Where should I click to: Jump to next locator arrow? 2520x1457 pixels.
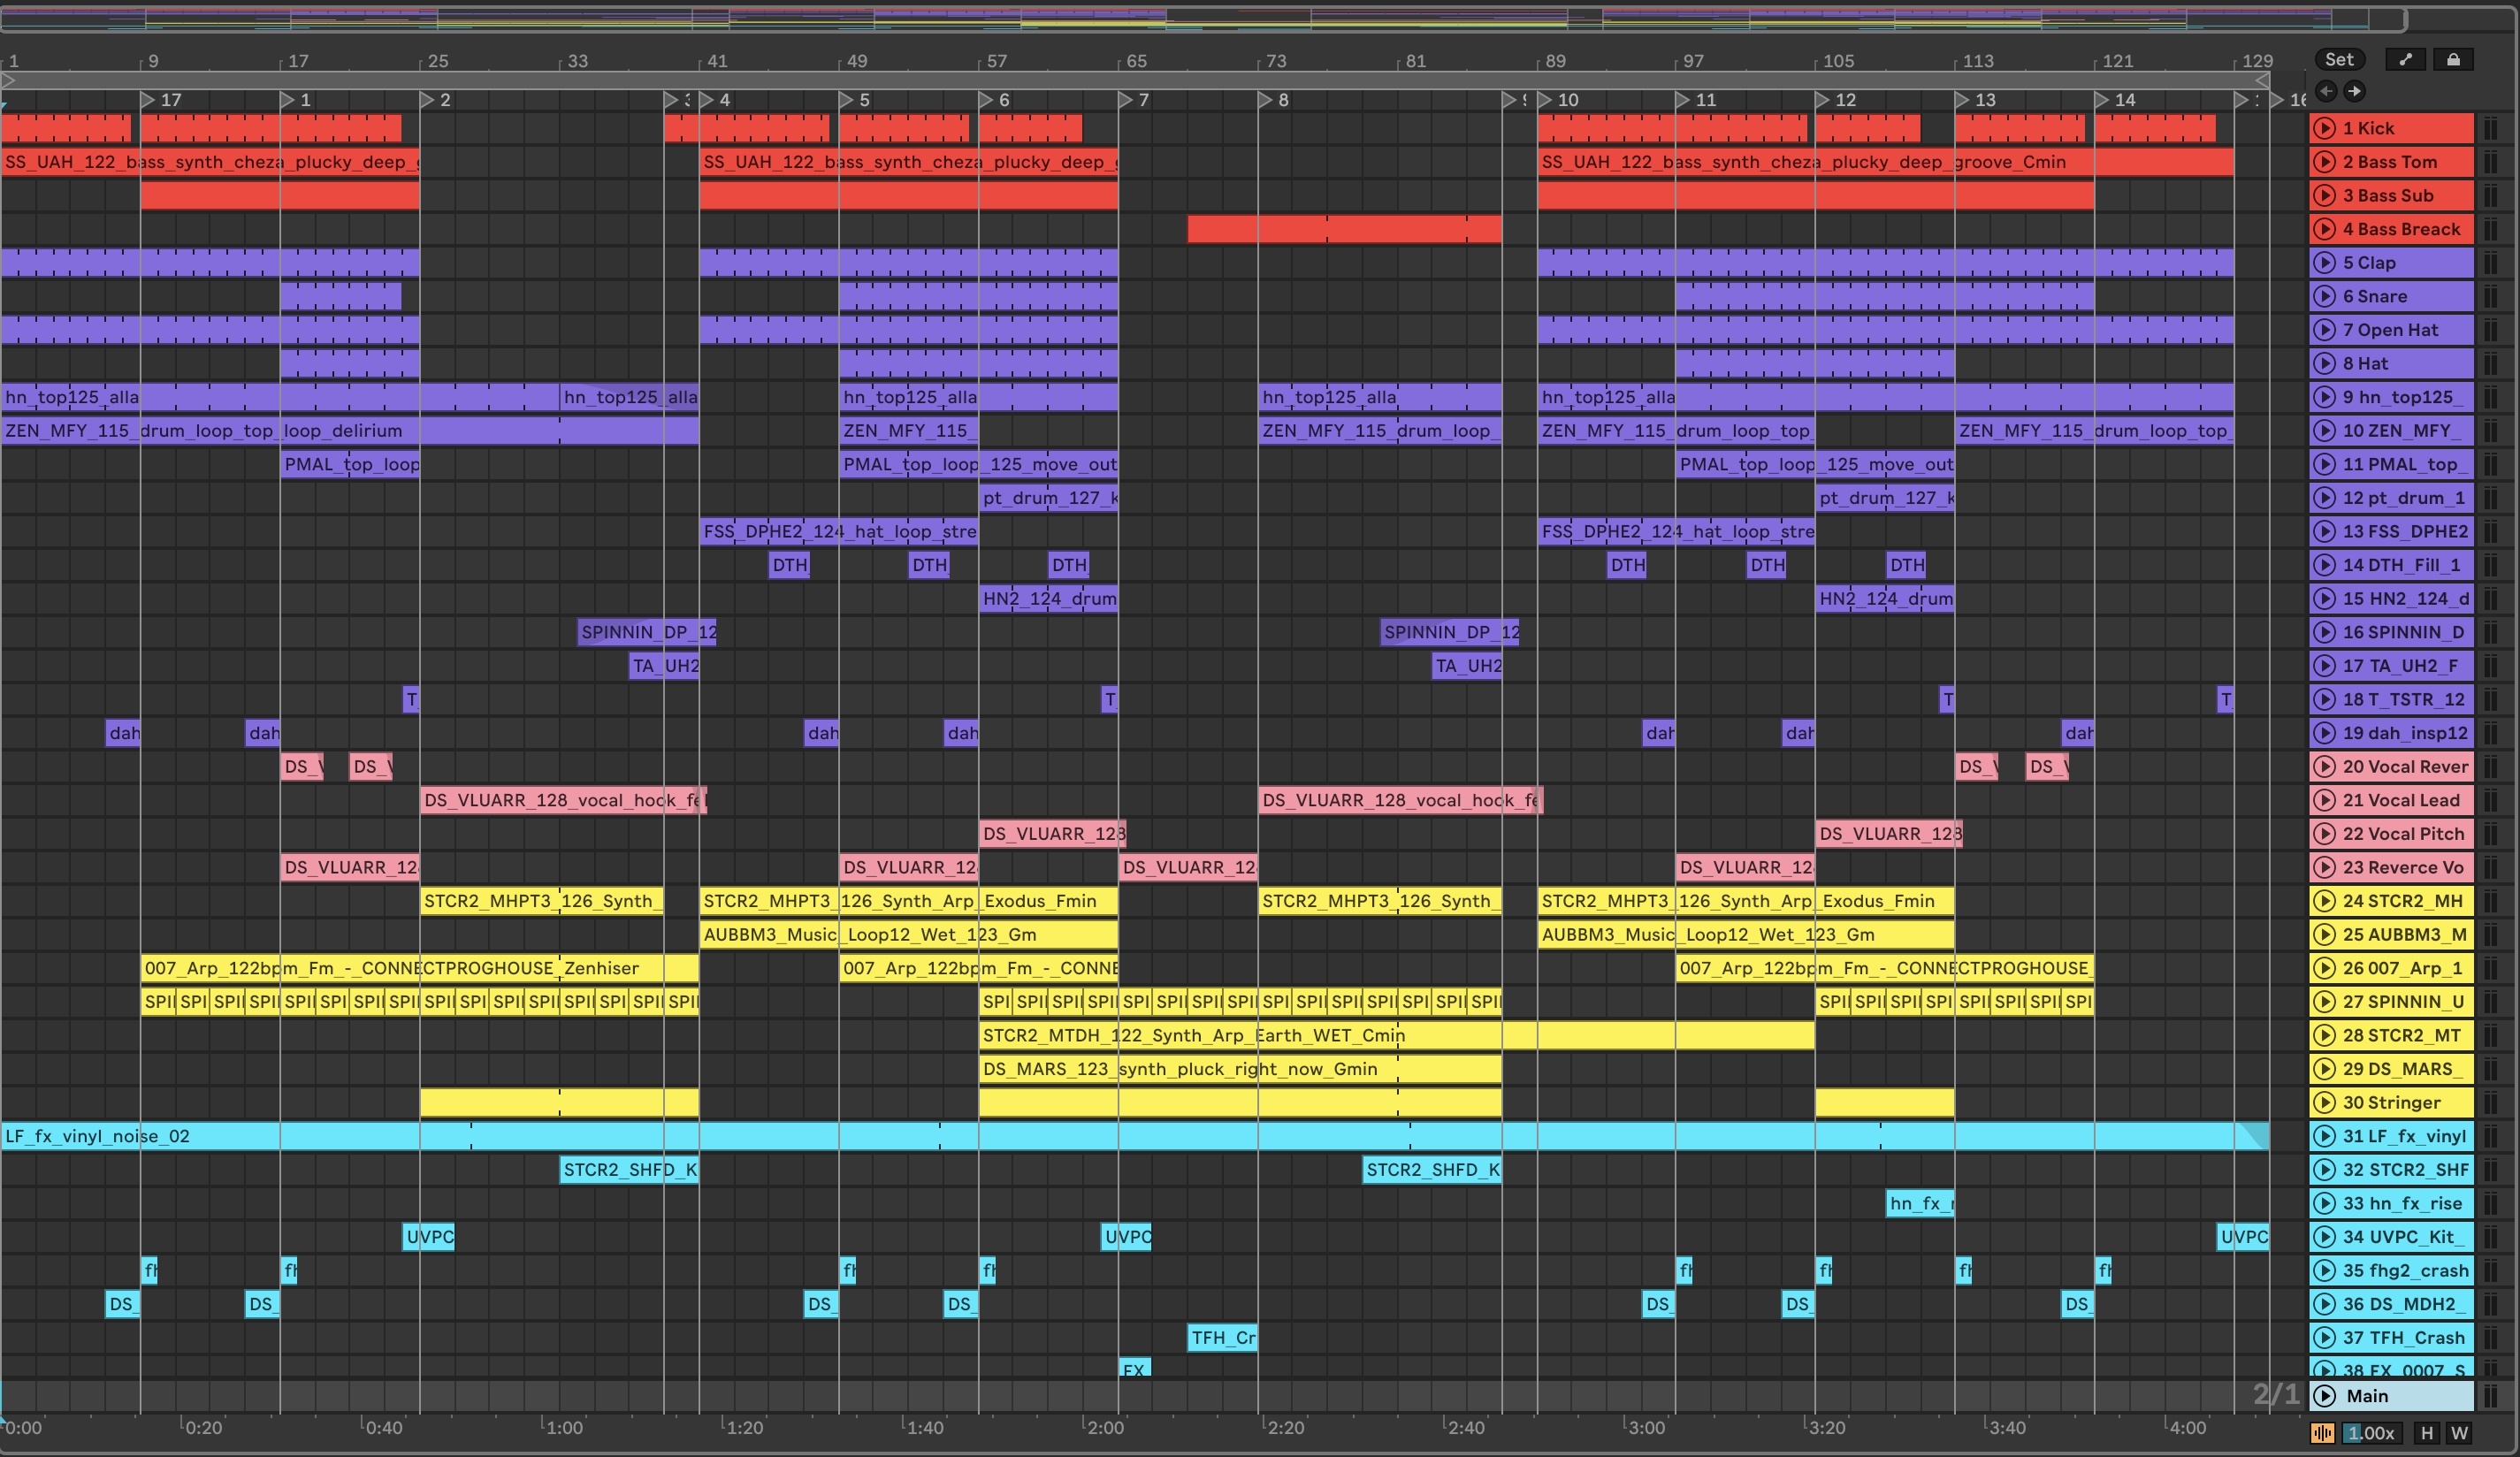coord(2355,91)
